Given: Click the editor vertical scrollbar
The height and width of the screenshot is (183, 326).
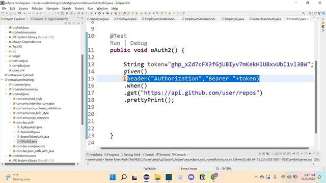Looking at the screenshot, I should click(316, 97).
